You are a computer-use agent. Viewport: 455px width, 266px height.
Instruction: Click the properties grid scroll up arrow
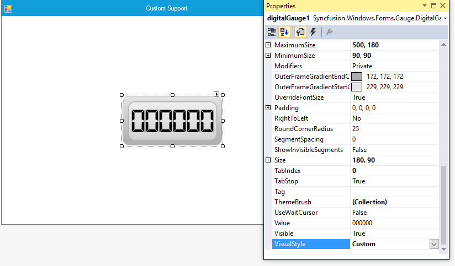coord(444,45)
